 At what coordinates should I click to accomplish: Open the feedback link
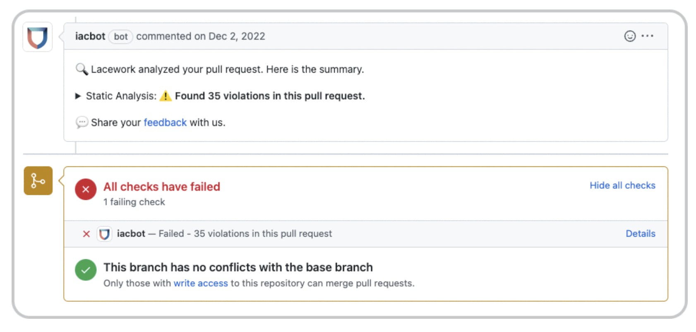pyautogui.click(x=165, y=123)
